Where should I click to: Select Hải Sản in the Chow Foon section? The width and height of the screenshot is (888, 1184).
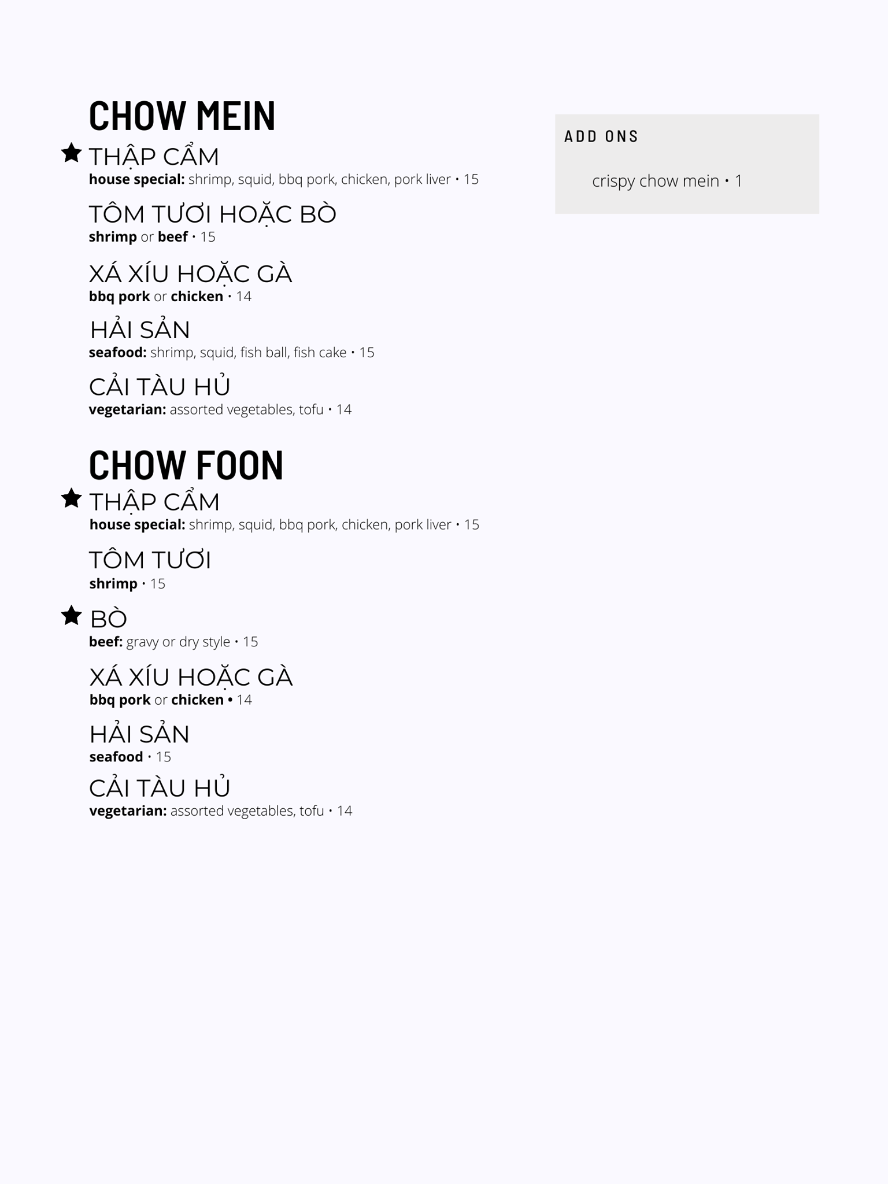(x=140, y=734)
